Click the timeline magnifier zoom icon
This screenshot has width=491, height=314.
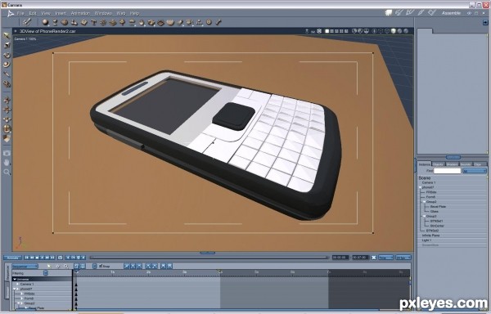coord(65,267)
